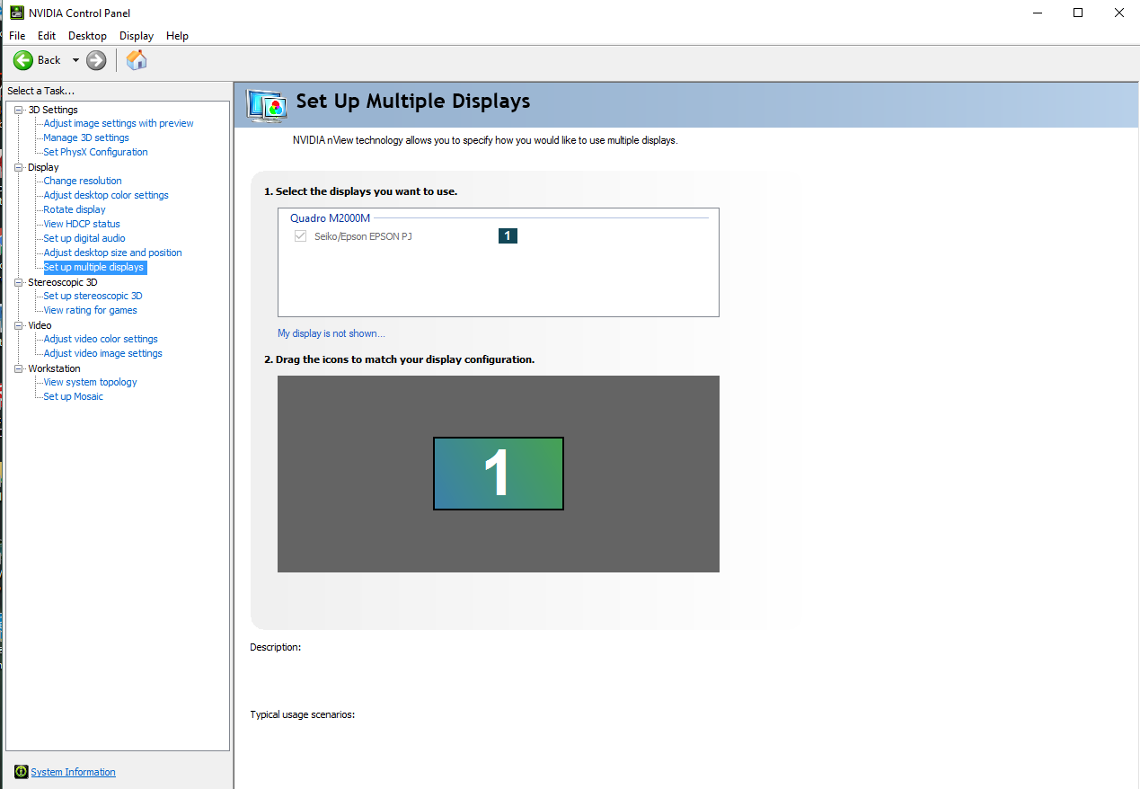Click the System Information icon
The width and height of the screenshot is (1140, 789).
(21, 772)
